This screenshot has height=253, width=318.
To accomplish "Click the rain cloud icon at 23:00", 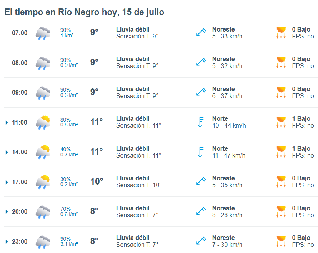I will tap(43, 242).
